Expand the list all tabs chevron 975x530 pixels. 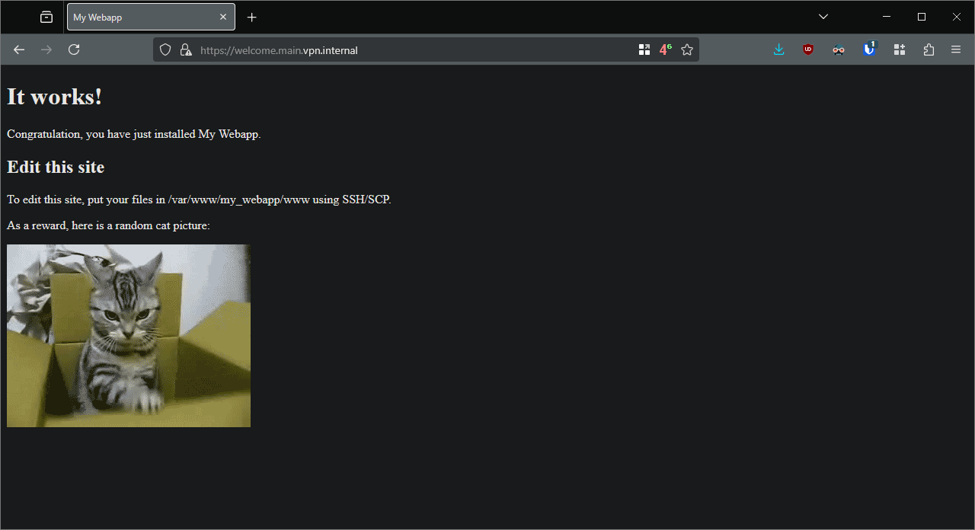point(823,17)
